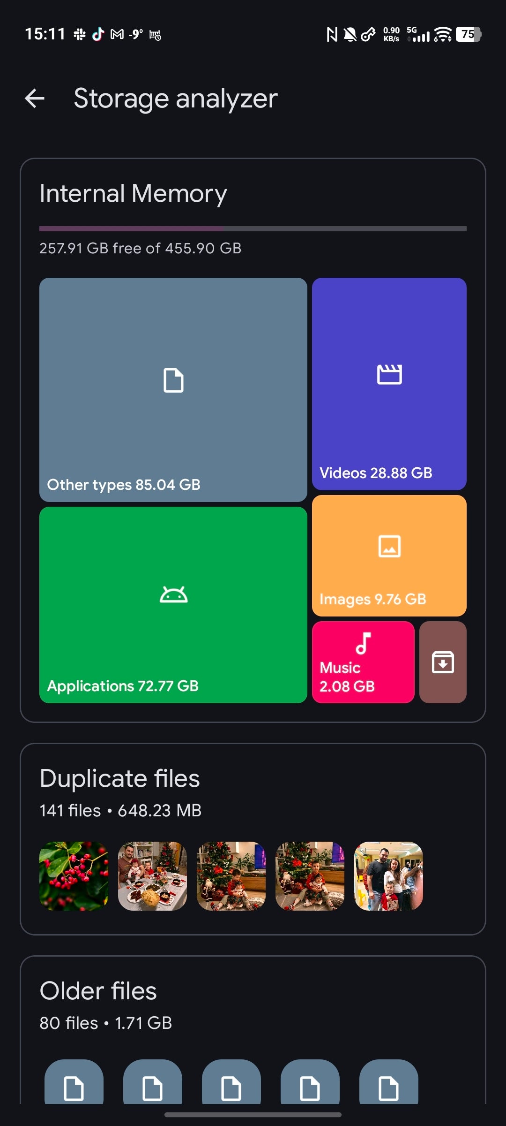Tap the battery indicator in status bar
The image size is (506, 1126).
468,34
